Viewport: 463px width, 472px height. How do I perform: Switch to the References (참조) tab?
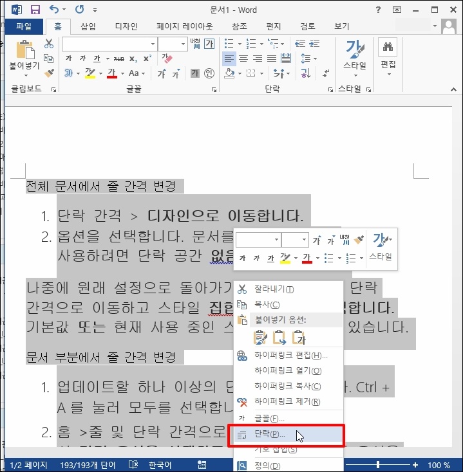(x=240, y=26)
